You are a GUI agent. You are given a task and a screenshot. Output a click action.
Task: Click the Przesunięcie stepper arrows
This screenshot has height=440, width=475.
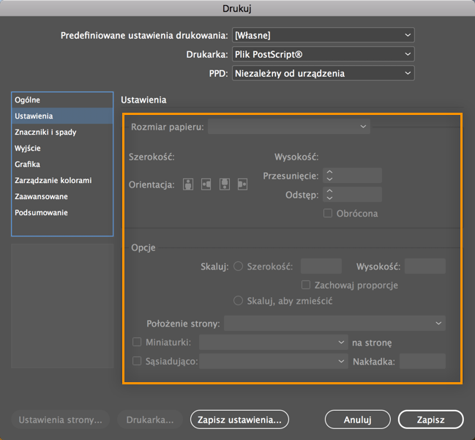(329, 176)
